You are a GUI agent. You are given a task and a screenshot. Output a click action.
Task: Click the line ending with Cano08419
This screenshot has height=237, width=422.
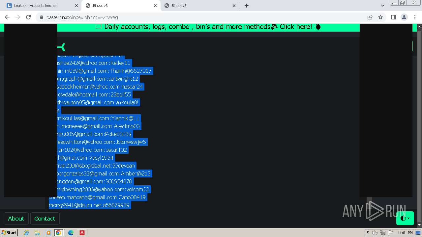pos(97,197)
